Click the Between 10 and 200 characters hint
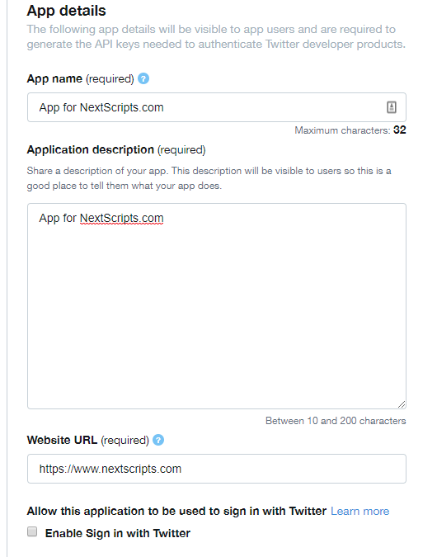Viewport: 437px width, 557px height. [336, 421]
